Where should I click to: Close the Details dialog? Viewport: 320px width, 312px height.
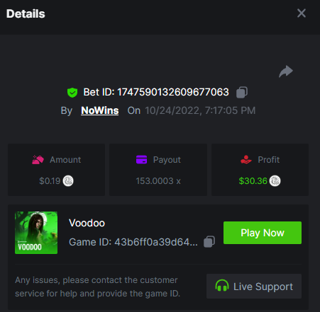click(302, 13)
